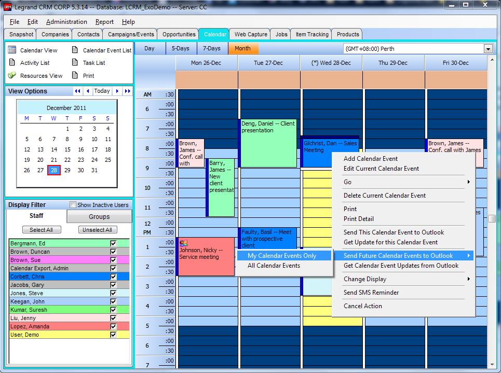Expand the Go submenu in context menu
Screen dimensions: 501x373
pos(403,182)
